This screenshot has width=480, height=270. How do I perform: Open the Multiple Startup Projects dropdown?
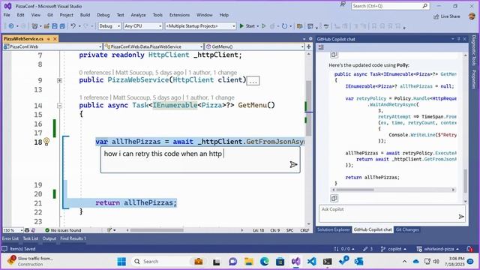(200, 26)
